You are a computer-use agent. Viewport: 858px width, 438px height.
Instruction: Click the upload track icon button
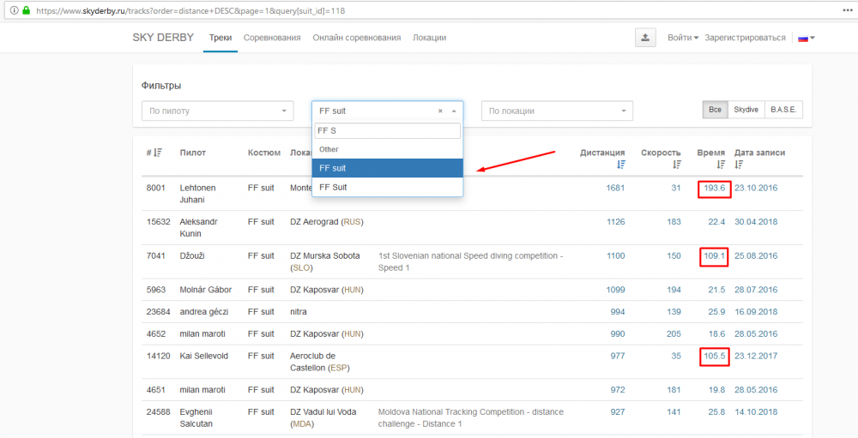tap(645, 38)
